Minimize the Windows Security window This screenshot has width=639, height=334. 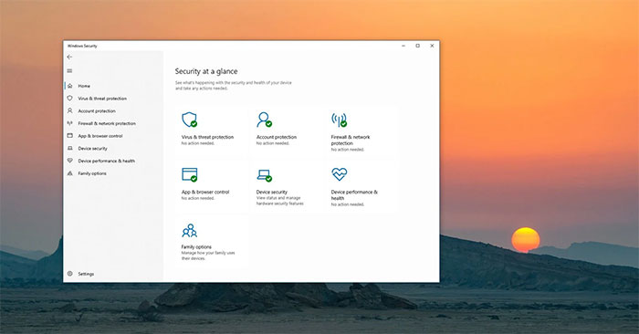coord(403,46)
